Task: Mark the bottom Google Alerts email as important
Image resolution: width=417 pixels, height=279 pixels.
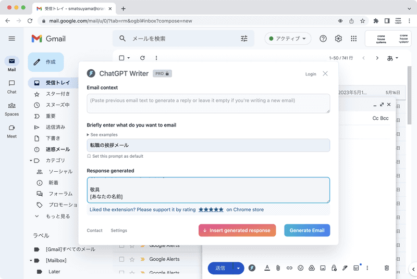Action: [142, 273]
